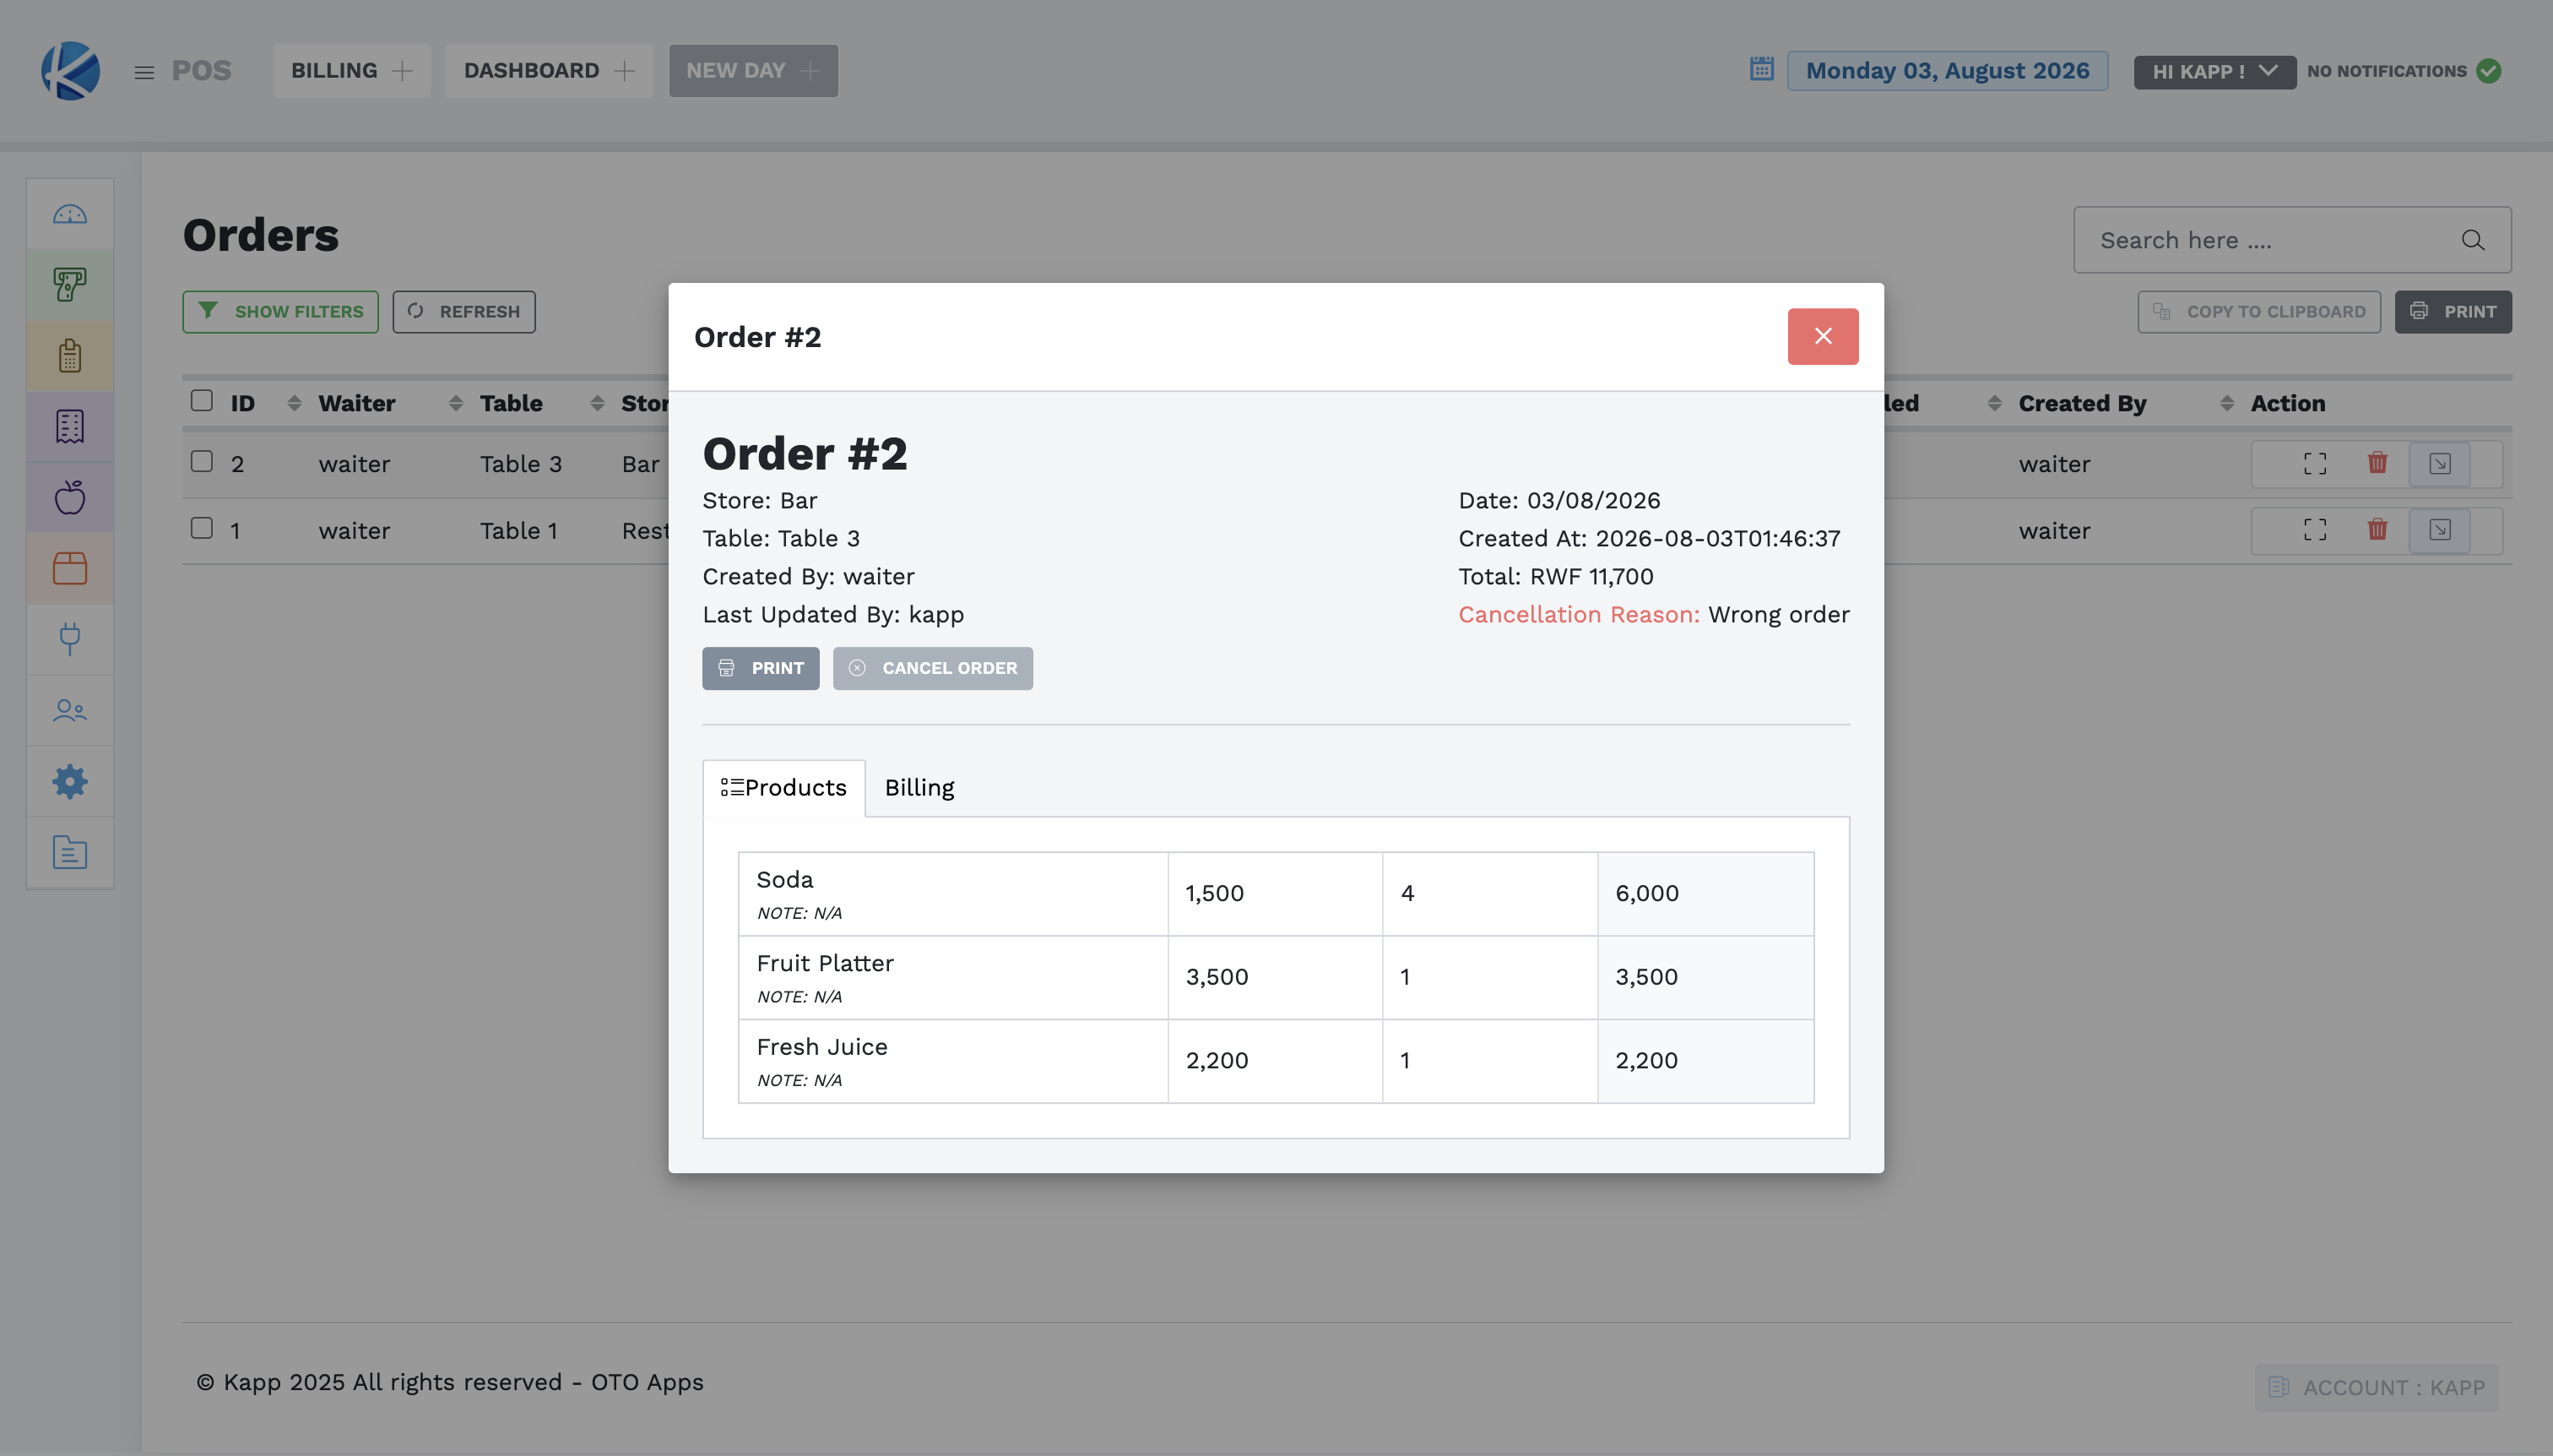Image resolution: width=2553 pixels, height=1456 pixels.
Task: Open the BILLING tab
Action: 352,70
